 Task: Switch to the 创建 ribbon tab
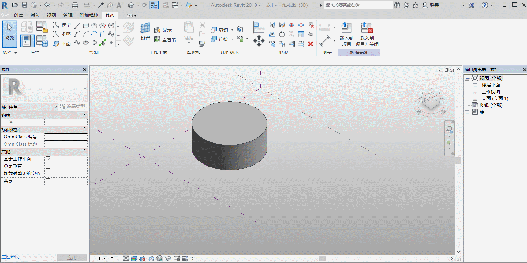18,15
